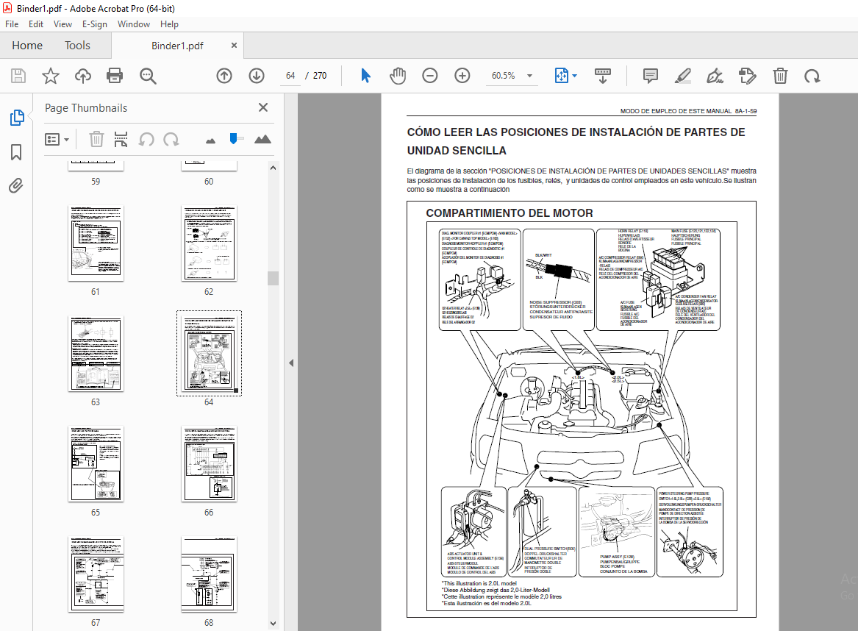Click the Fit page view icon
This screenshot has height=631, width=858.
coord(562,76)
